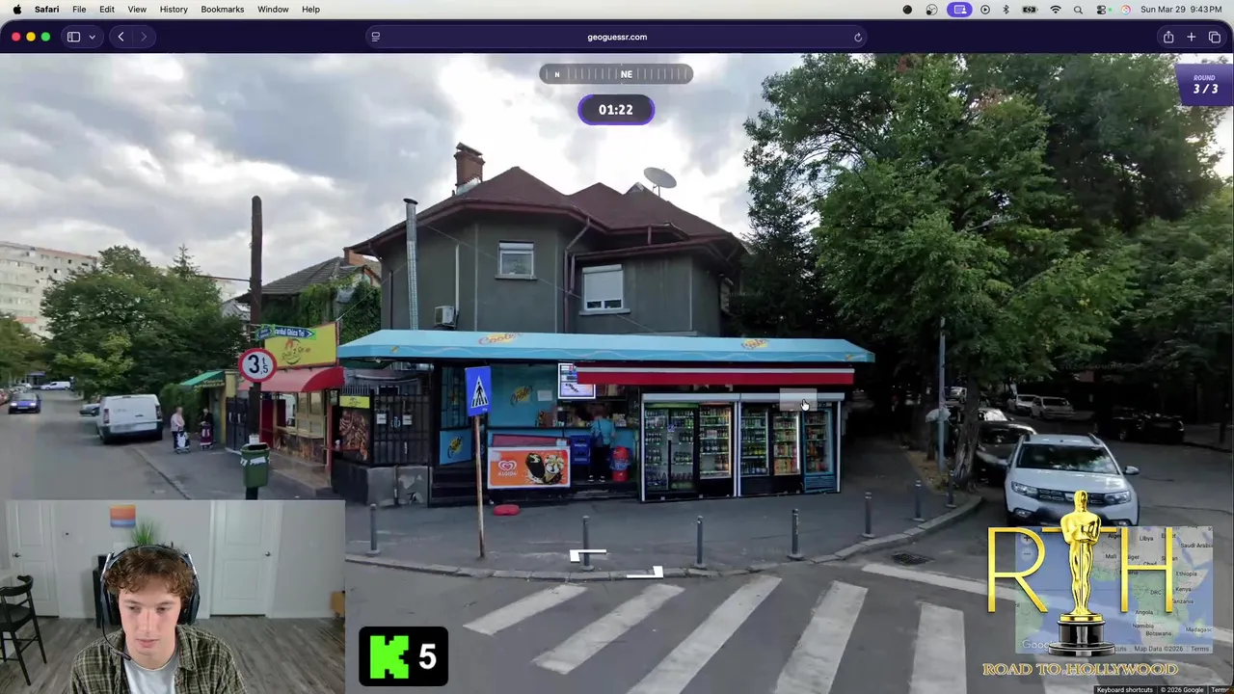Open the View menu
Image resolution: width=1234 pixels, height=694 pixels.
(137, 10)
